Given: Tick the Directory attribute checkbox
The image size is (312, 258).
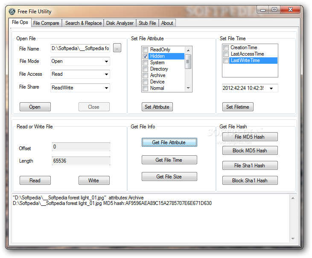Looking at the screenshot, I should pos(146,69).
